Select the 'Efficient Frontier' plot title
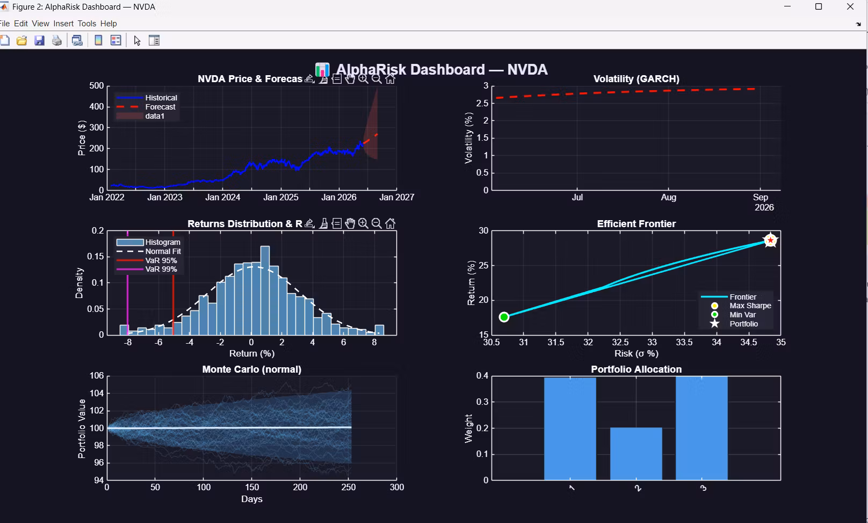The width and height of the screenshot is (868, 523). tap(636, 224)
